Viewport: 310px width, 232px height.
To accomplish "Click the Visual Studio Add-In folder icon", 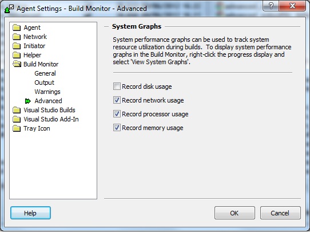I will 17,119.
